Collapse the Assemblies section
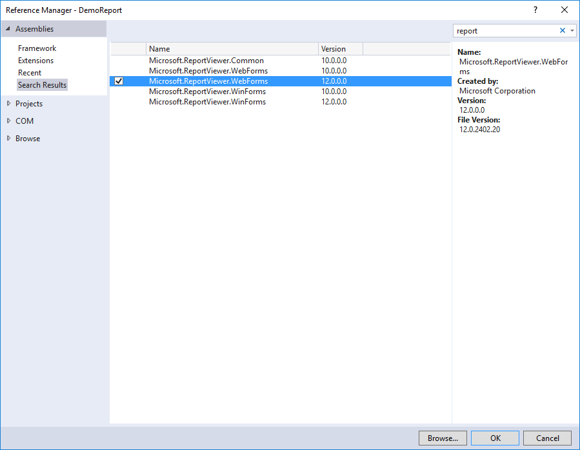 point(8,28)
